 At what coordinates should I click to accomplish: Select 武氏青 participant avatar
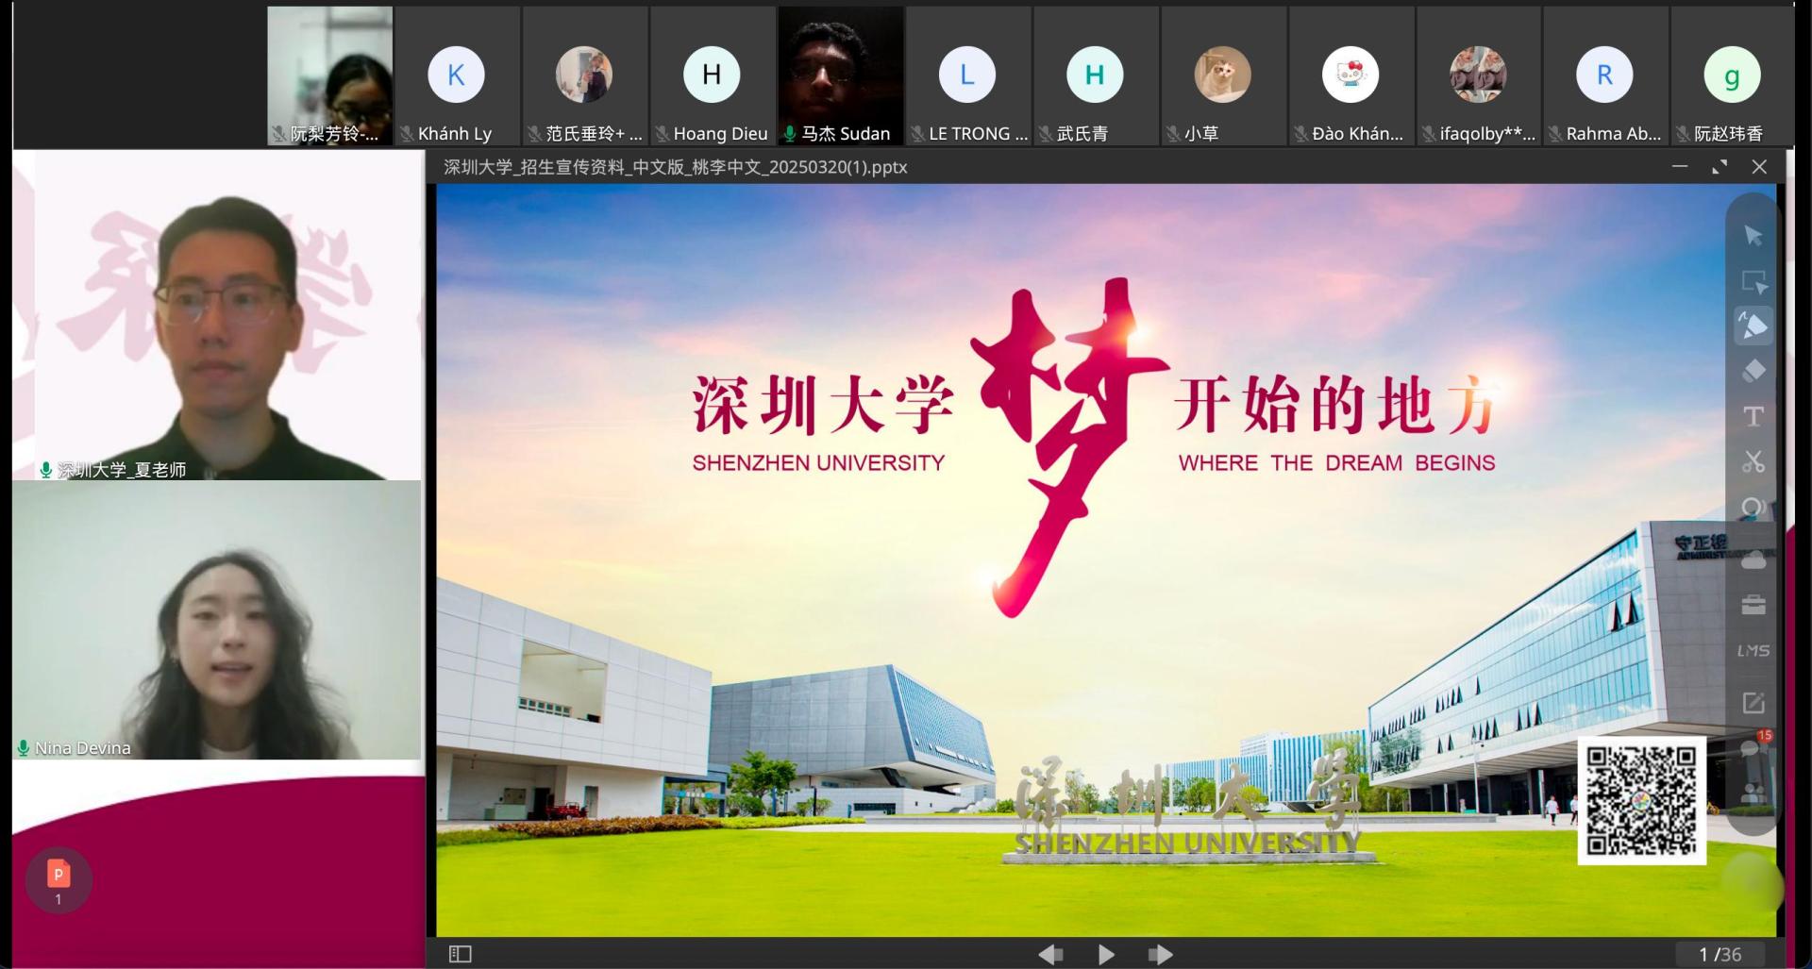1095,75
